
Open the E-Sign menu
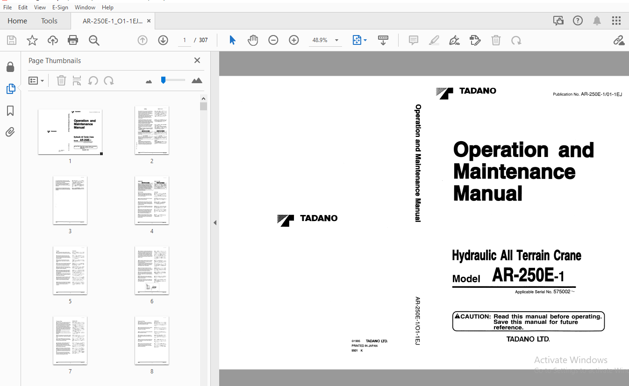(x=60, y=7)
